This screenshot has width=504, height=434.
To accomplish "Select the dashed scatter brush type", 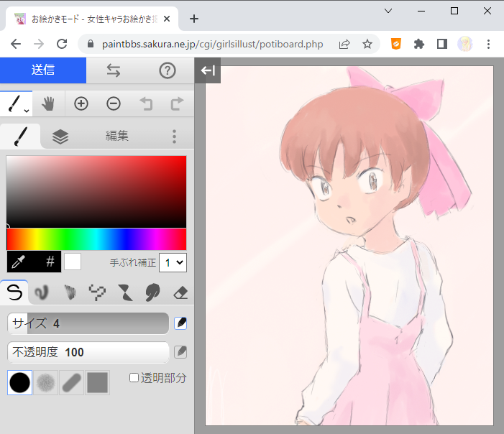I will [97, 292].
